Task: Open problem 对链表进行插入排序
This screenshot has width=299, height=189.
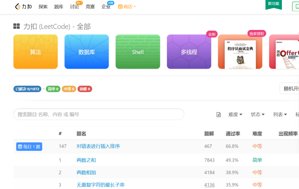Action: (x=98, y=146)
